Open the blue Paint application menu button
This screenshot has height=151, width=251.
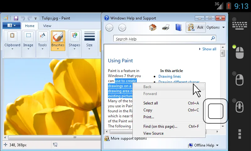coord(12,25)
